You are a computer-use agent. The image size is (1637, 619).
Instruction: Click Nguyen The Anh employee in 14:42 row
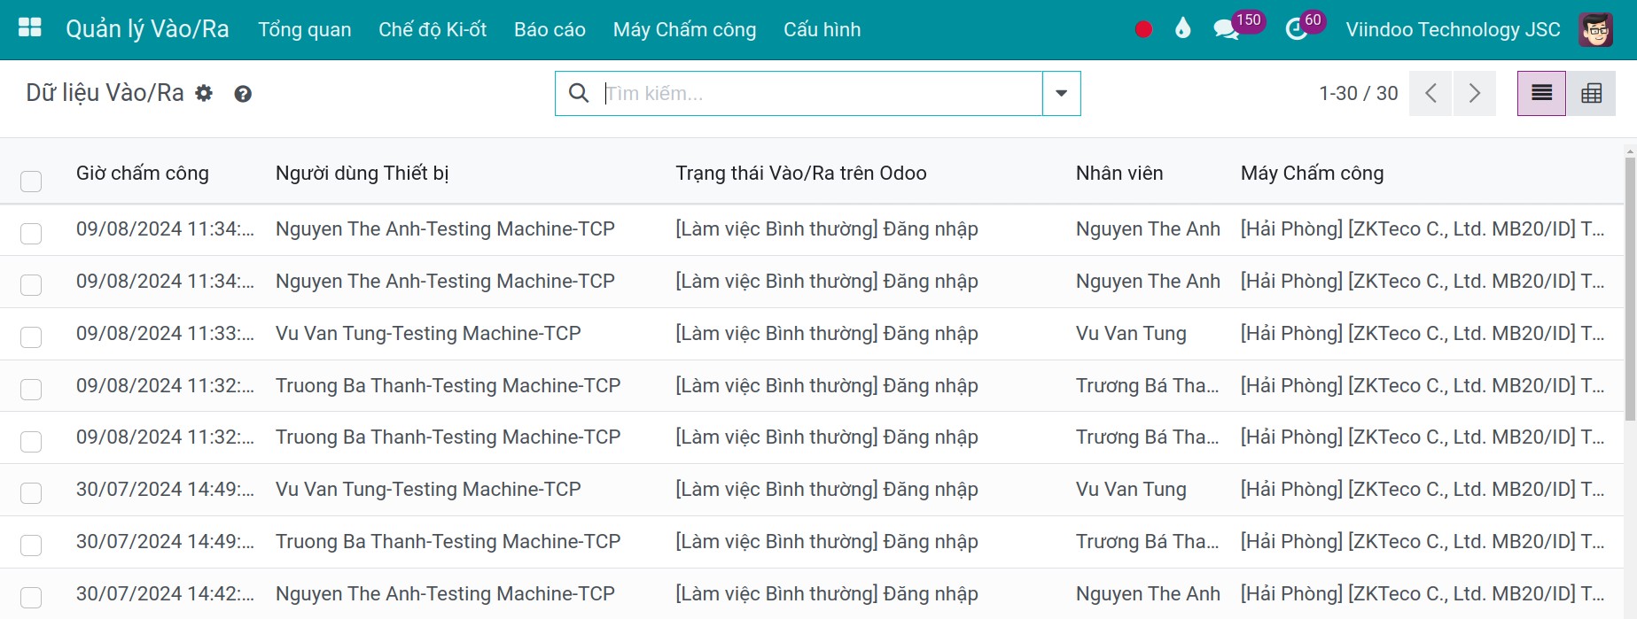[1148, 593]
